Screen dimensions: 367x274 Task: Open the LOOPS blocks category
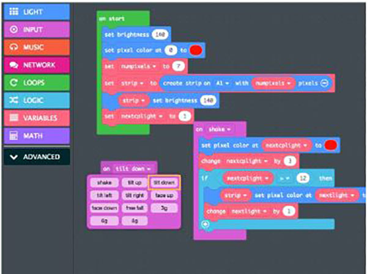pyautogui.click(x=36, y=82)
